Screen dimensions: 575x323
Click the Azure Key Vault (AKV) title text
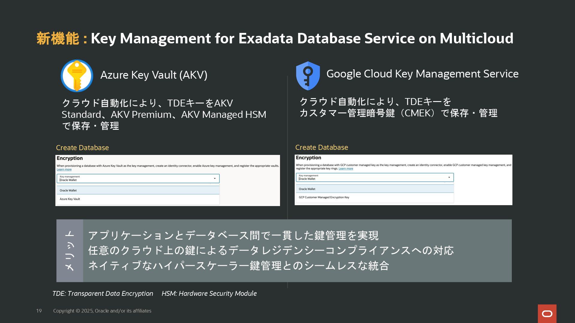point(154,75)
